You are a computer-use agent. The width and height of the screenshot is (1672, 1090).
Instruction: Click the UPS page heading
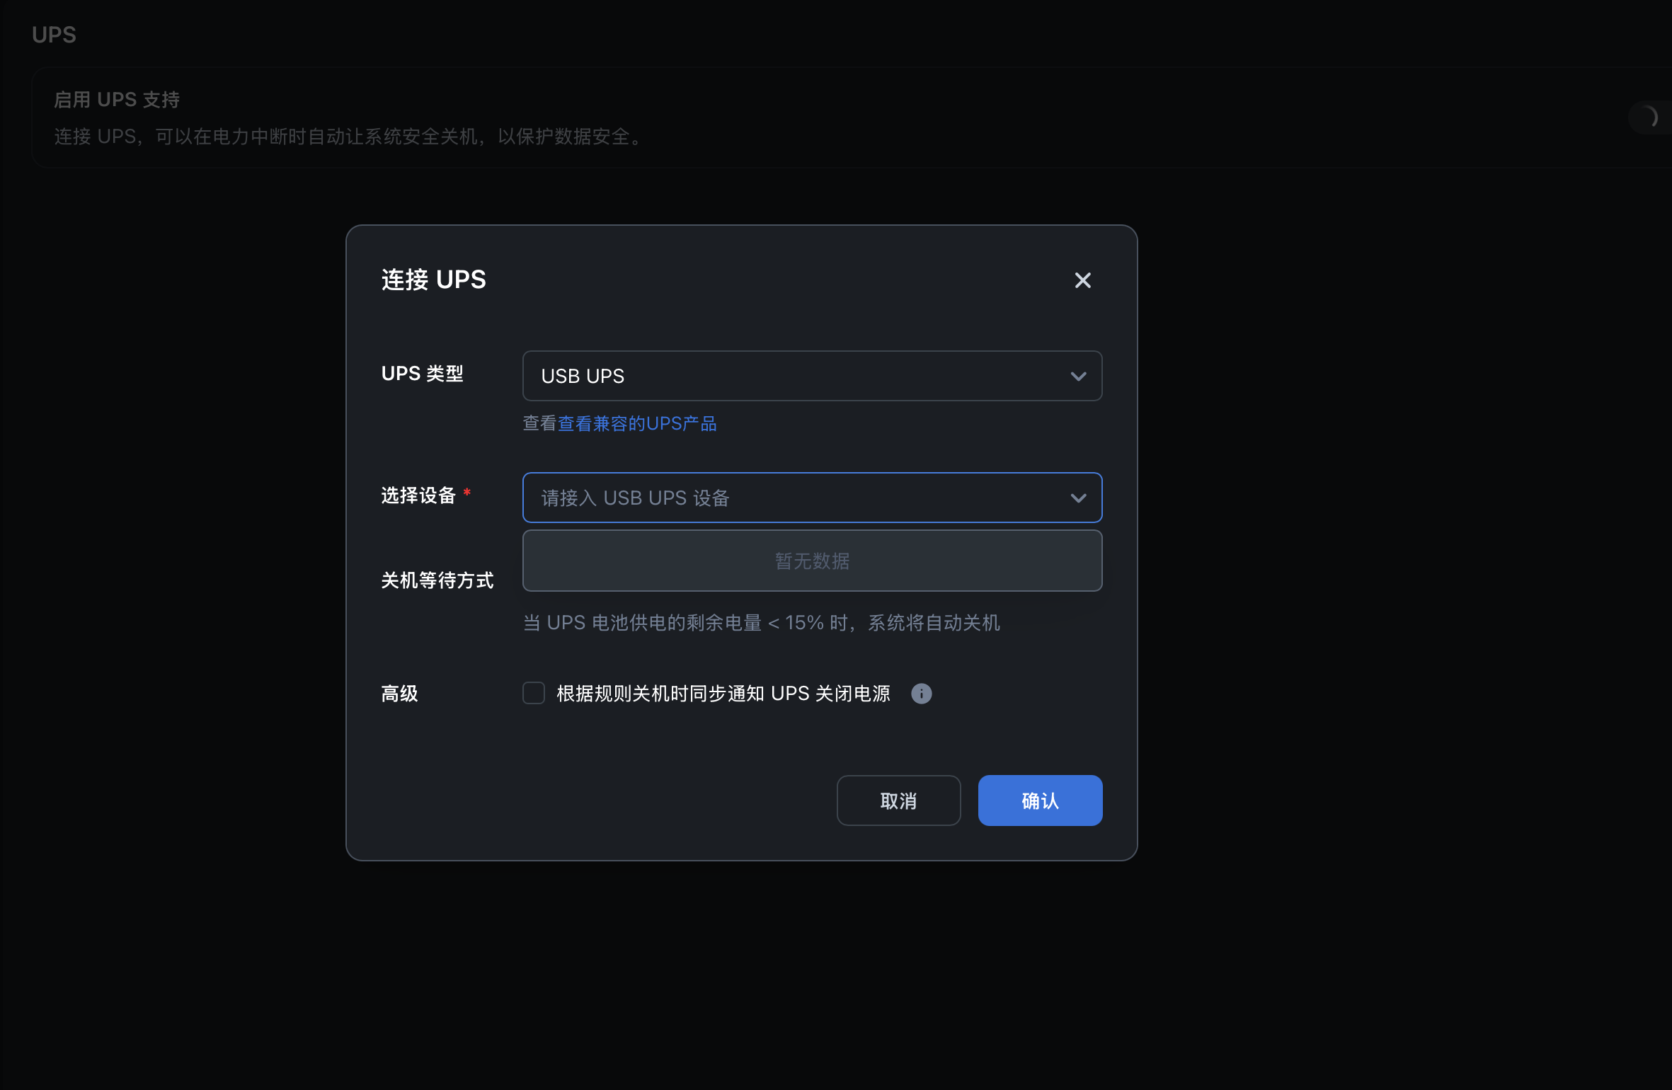(54, 35)
